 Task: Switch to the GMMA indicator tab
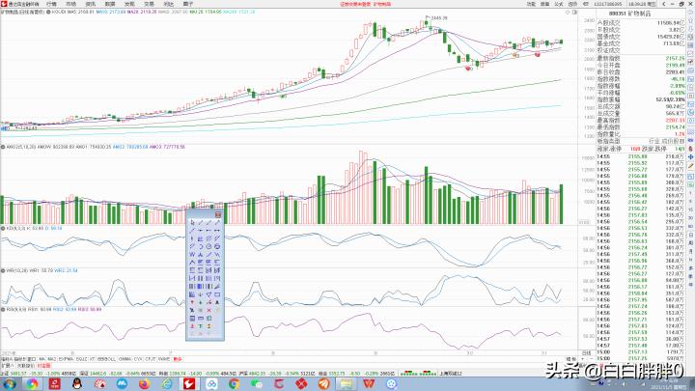(125, 359)
